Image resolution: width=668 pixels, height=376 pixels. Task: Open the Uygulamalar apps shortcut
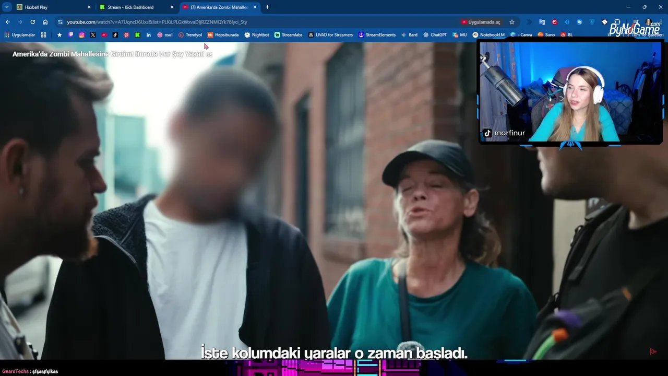pos(19,35)
